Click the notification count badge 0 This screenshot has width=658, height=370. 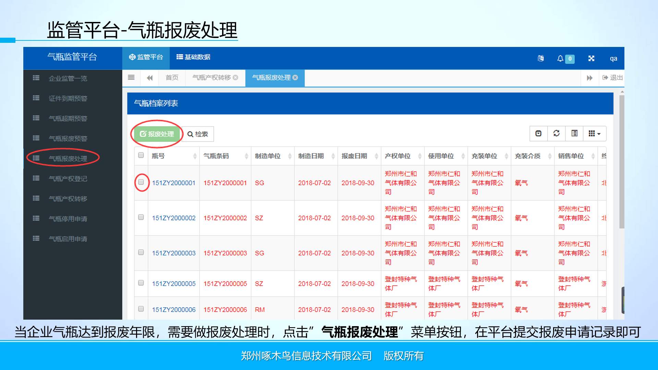point(570,59)
